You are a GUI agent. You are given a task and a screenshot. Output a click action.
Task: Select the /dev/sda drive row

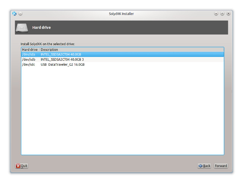pyautogui.click(x=122, y=54)
